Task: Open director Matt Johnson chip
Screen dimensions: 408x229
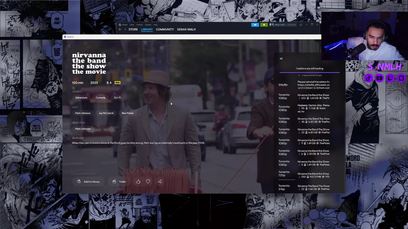Action: 83,129
